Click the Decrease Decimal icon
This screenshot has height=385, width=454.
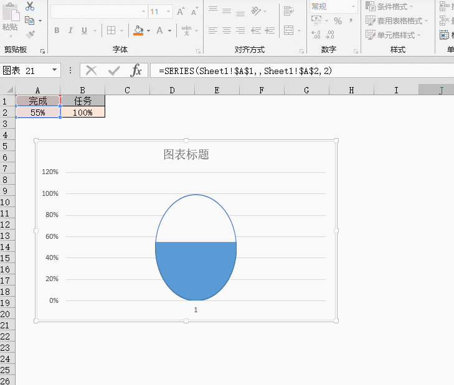click(x=330, y=35)
